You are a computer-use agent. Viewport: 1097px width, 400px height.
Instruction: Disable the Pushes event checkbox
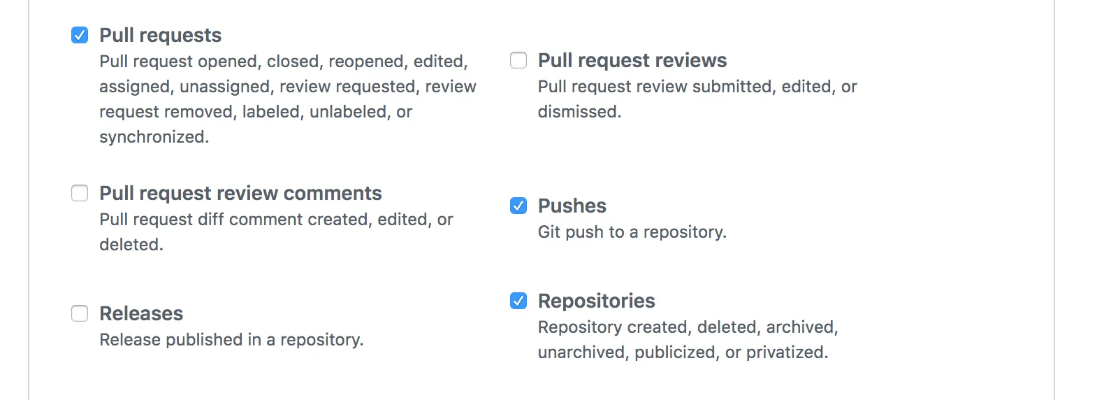point(518,206)
